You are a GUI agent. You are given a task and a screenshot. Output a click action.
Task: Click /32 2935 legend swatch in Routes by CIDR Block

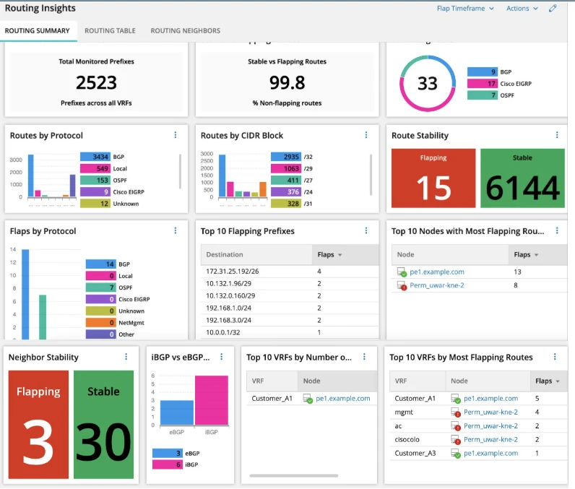[x=286, y=157]
